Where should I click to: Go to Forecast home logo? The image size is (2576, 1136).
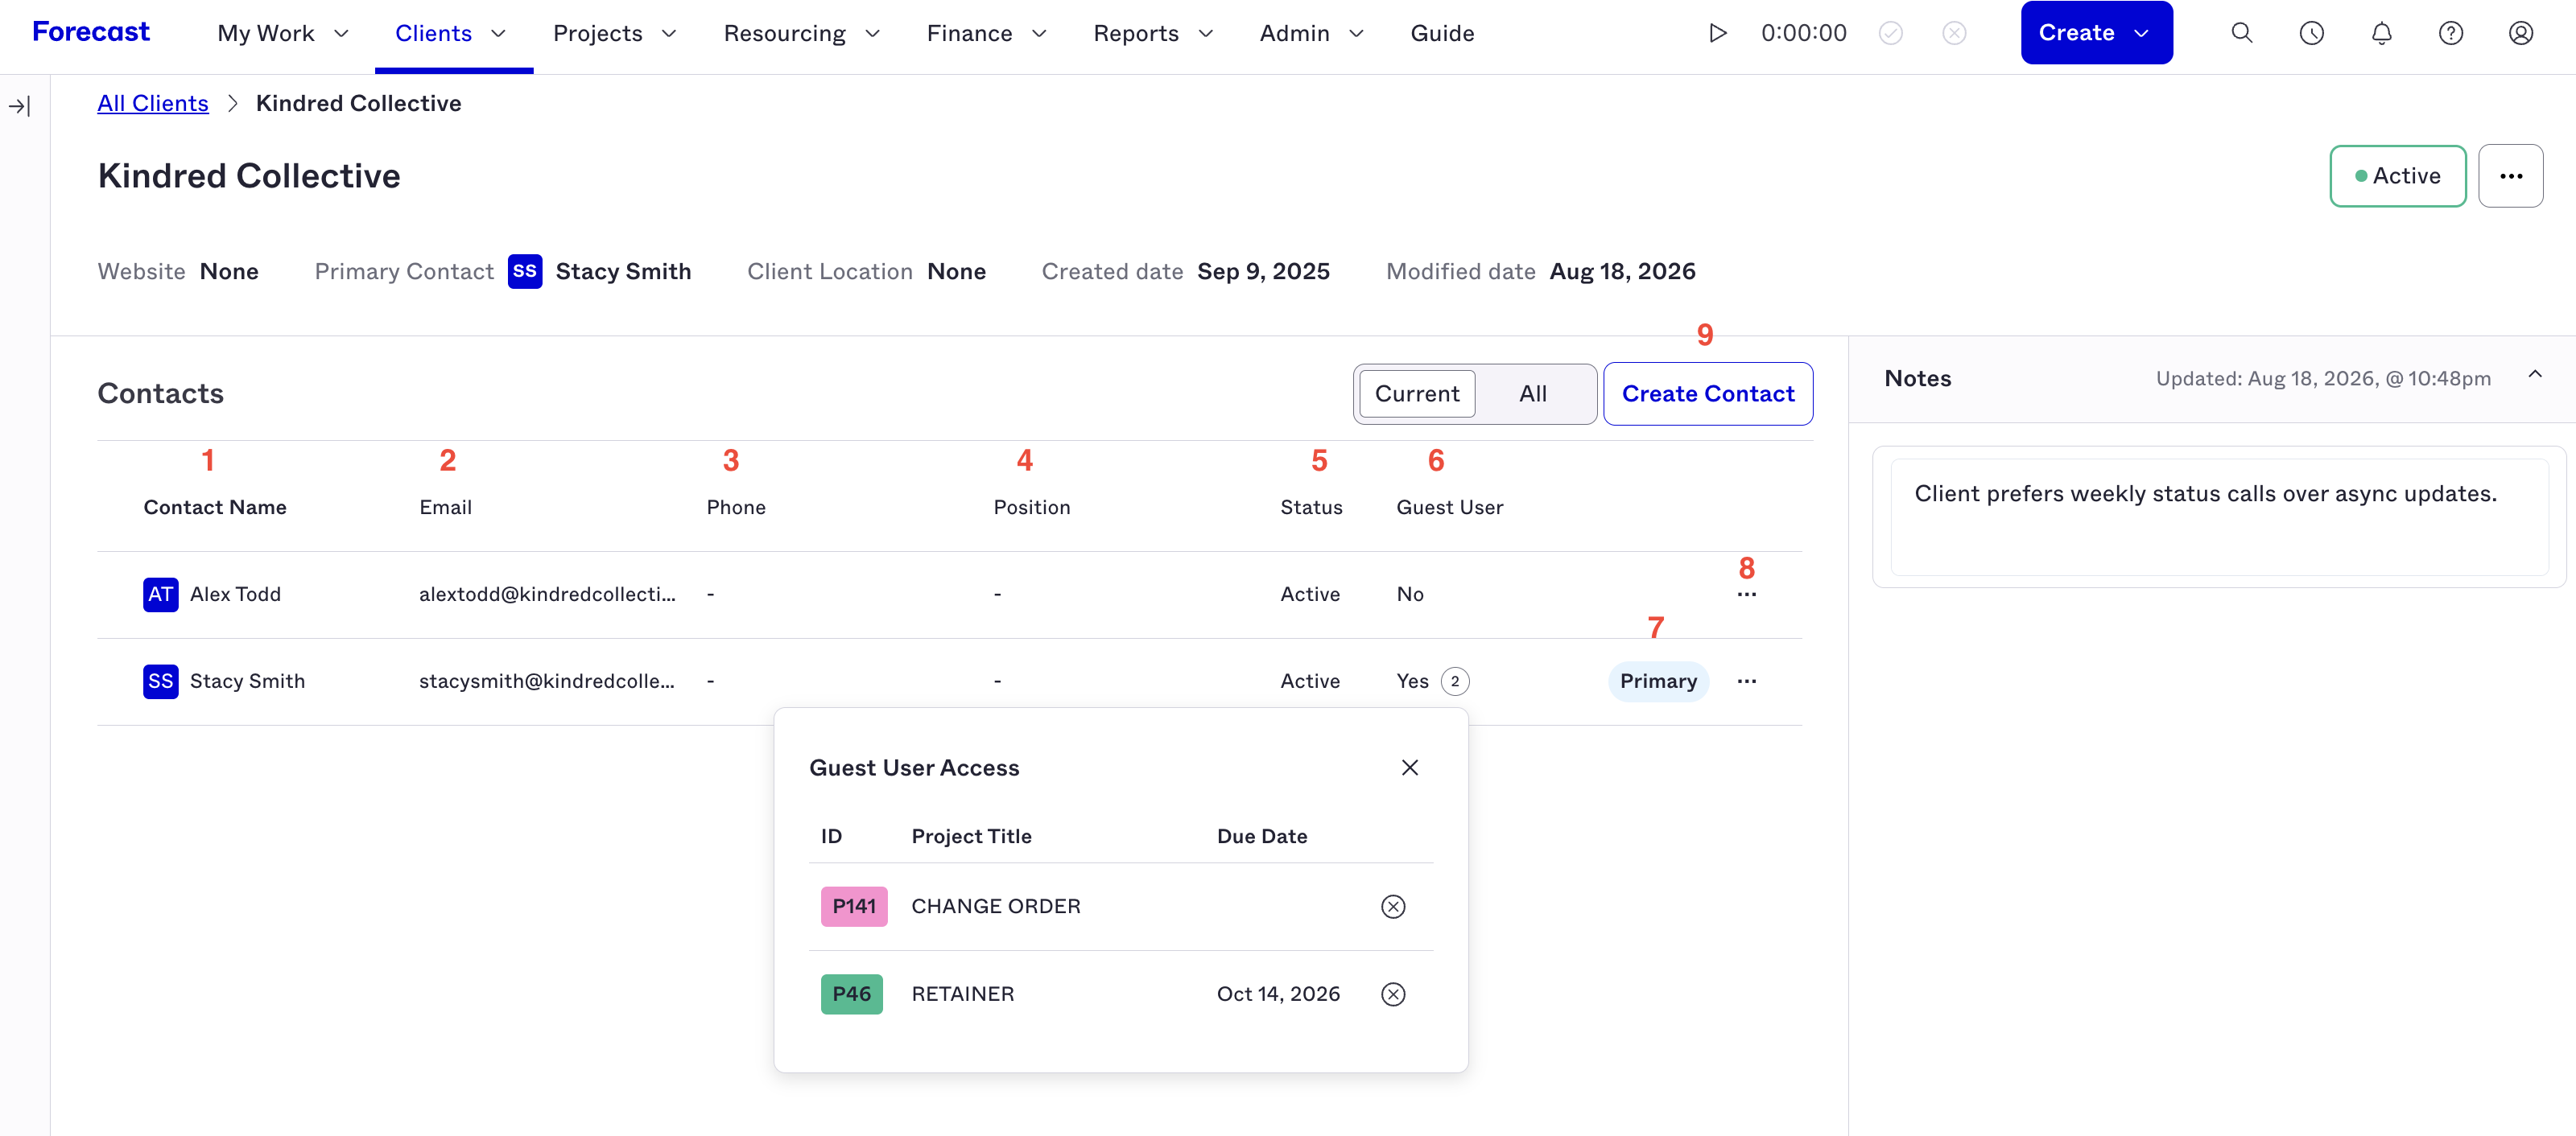tap(91, 32)
